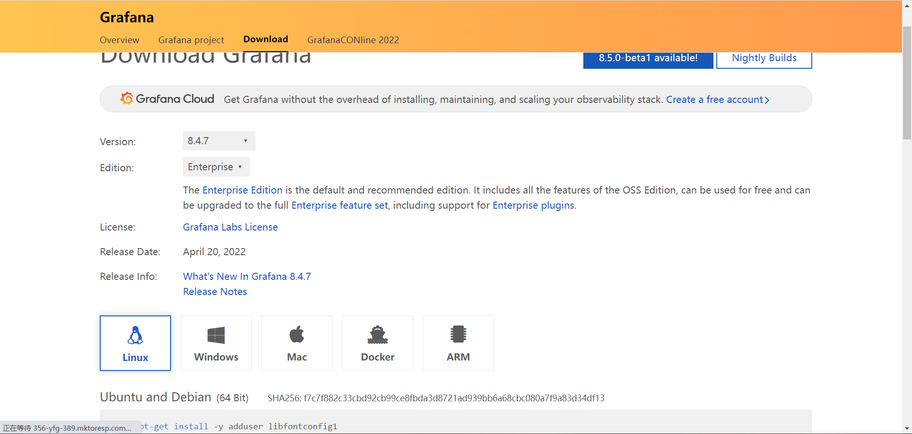
Task: Click the 8.5.0-beta1 available button
Action: pos(648,59)
